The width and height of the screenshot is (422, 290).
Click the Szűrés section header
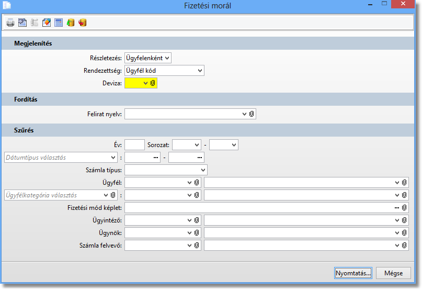[208, 130]
